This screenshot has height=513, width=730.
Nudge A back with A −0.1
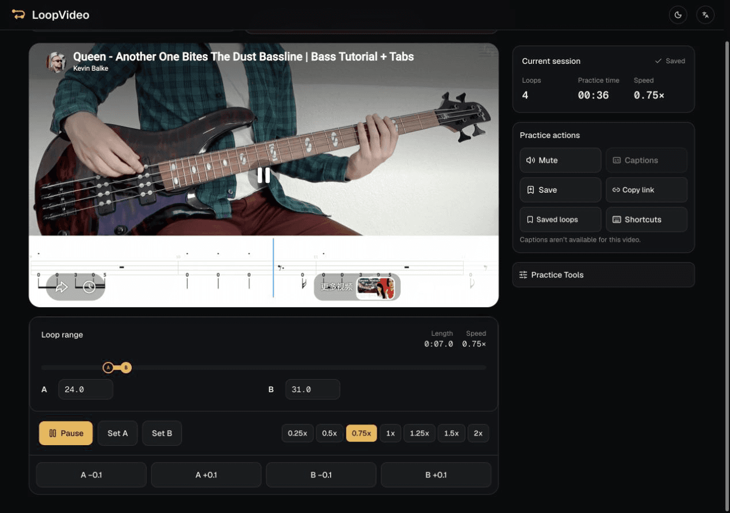point(91,475)
